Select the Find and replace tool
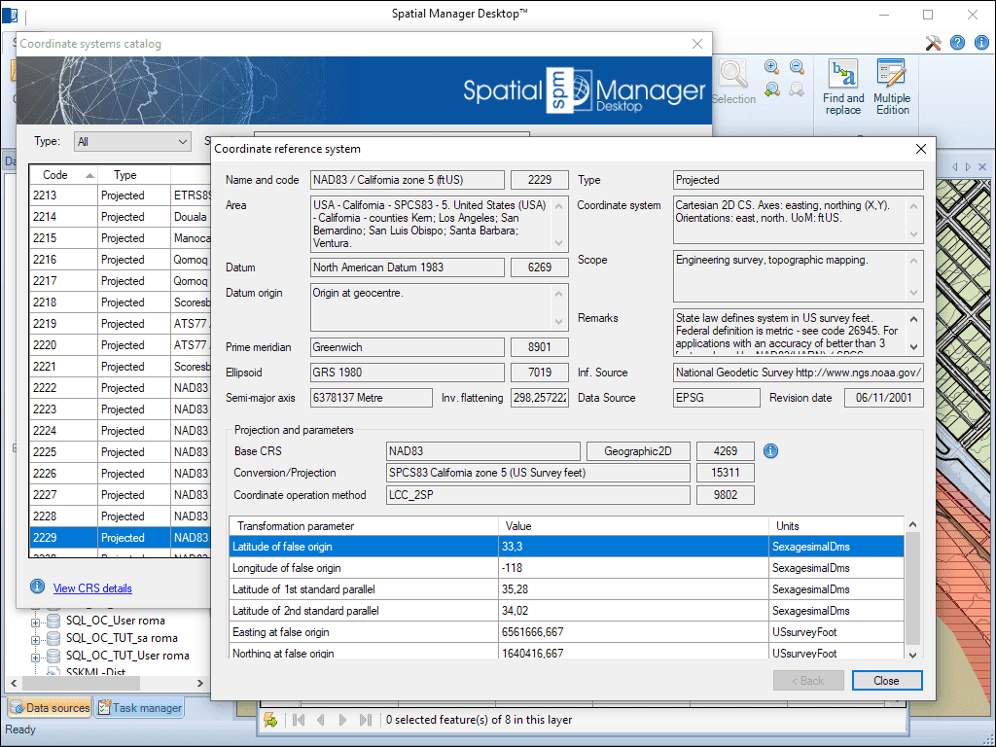Screen dimensions: 996x747 843,87
